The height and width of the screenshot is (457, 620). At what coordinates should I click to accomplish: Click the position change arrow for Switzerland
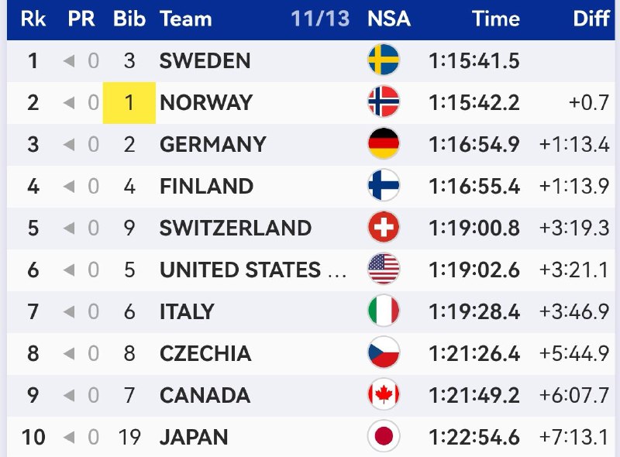(69, 228)
